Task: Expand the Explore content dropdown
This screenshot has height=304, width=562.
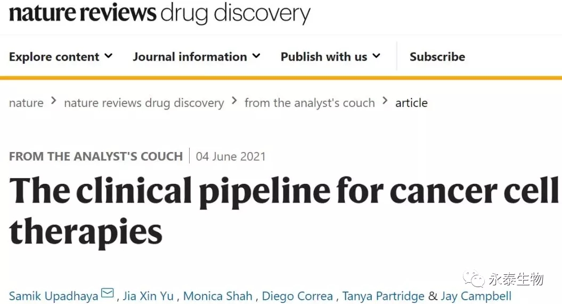Action: tap(61, 57)
